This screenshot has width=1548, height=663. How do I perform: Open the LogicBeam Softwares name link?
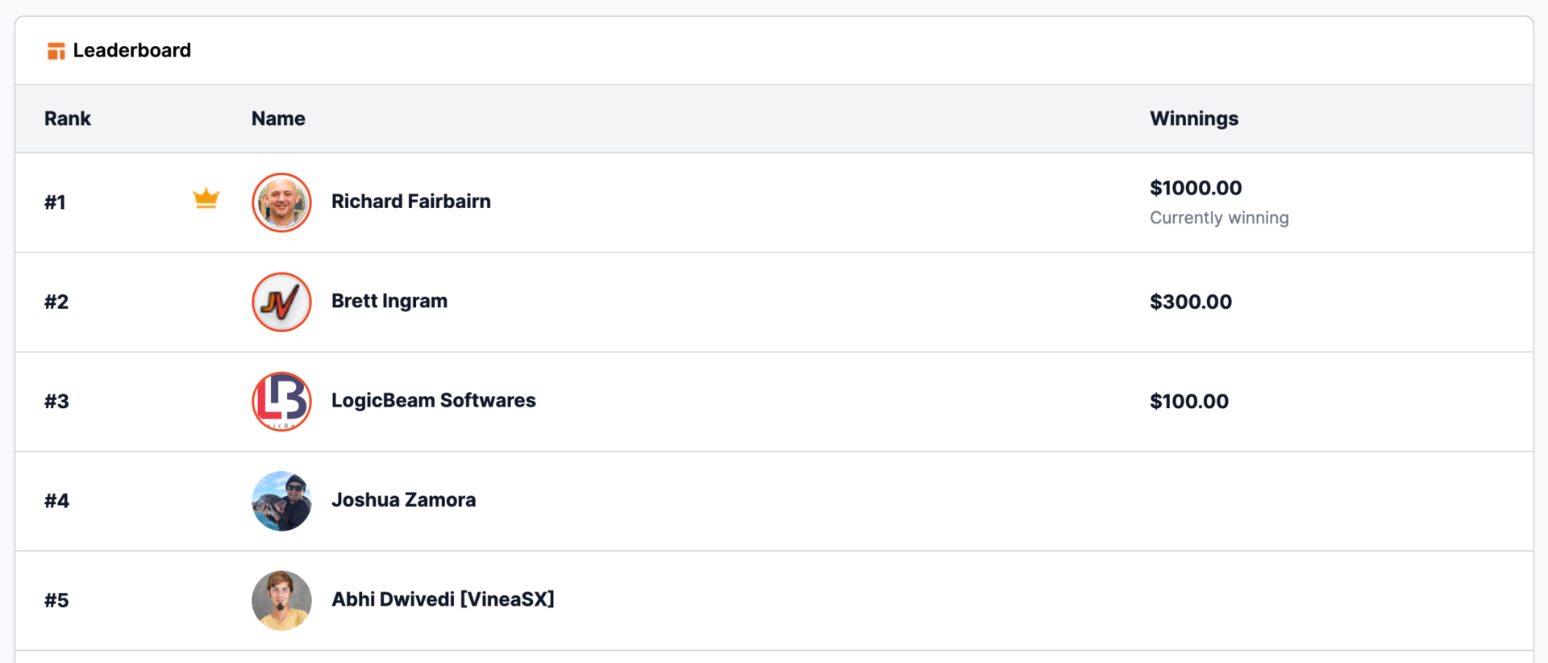click(434, 400)
